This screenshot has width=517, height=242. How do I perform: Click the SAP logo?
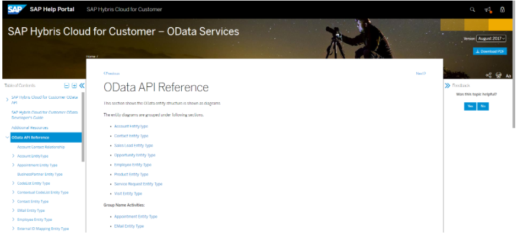coord(17,9)
